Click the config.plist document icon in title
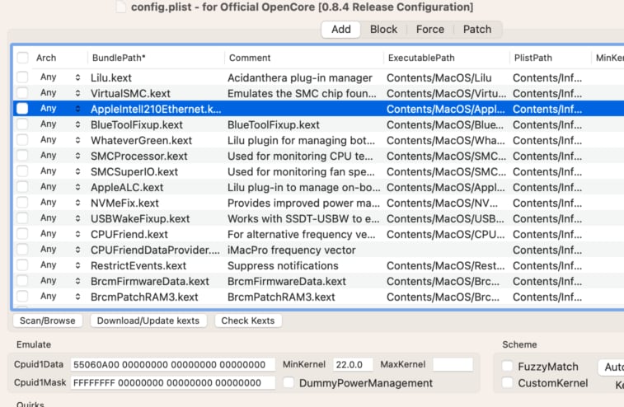The image size is (624, 407). [x=121, y=7]
